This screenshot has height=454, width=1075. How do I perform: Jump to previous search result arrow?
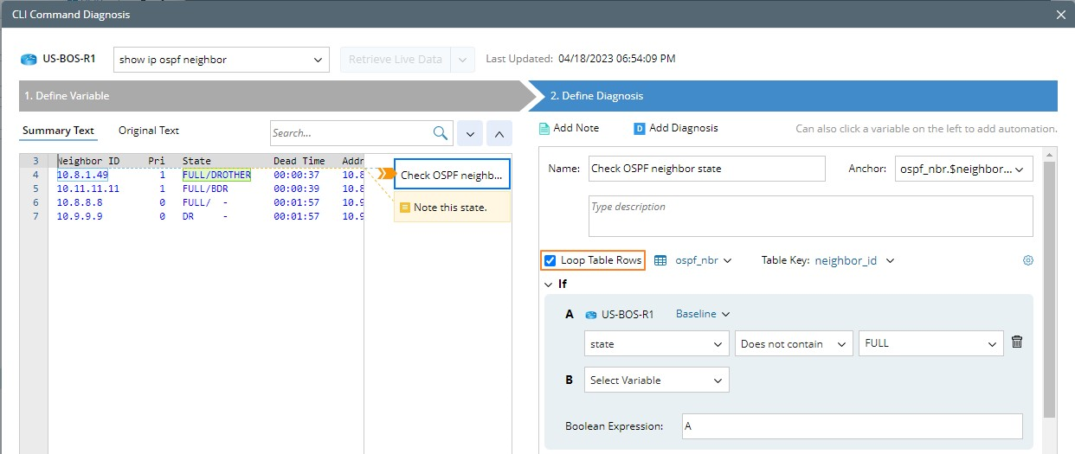499,133
